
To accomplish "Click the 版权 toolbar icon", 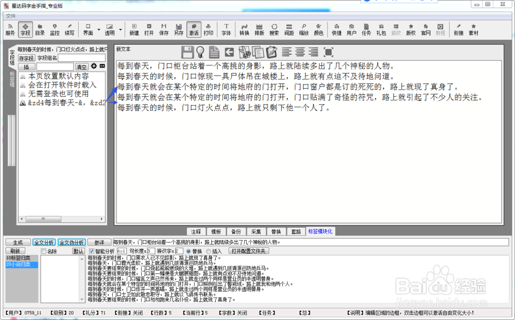I will [x=411, y=29].
